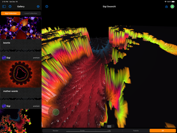Tap the Sigi avatar under the bowtie card
177x133 pixels.
click(x=4, y=58)
